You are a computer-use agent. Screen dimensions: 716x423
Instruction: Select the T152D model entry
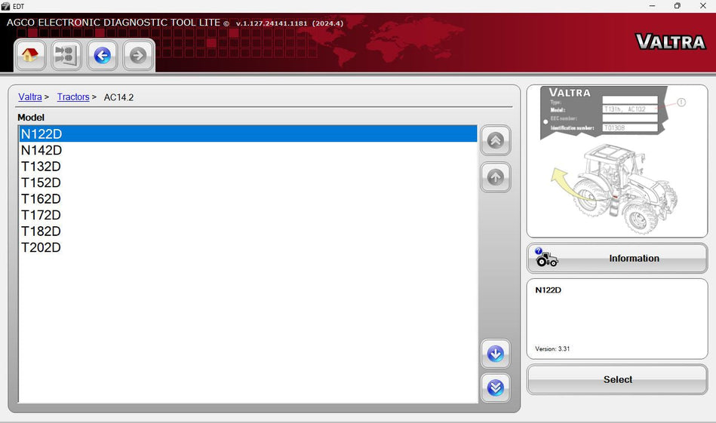(x=41, y=183)
